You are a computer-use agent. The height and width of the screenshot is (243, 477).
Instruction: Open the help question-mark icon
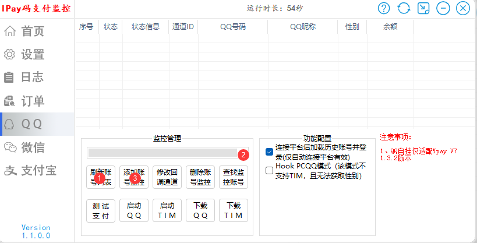pyautogui.click(x=384, y=8)
